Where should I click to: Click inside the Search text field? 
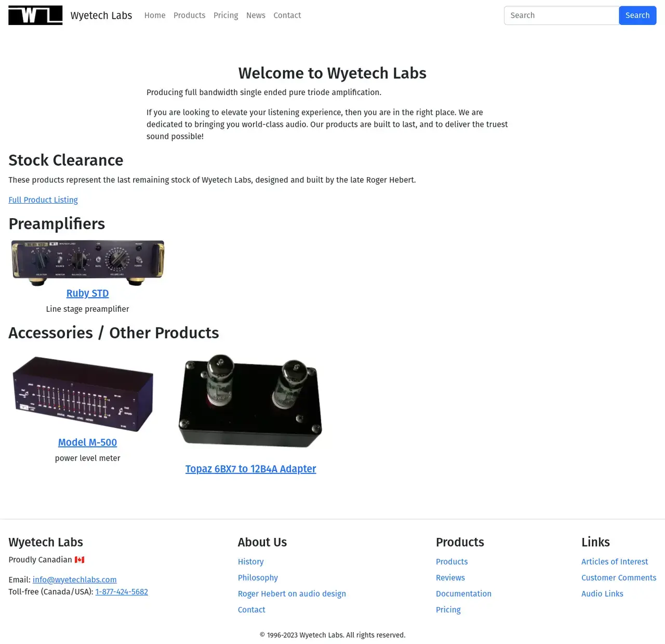click(562, 16)
